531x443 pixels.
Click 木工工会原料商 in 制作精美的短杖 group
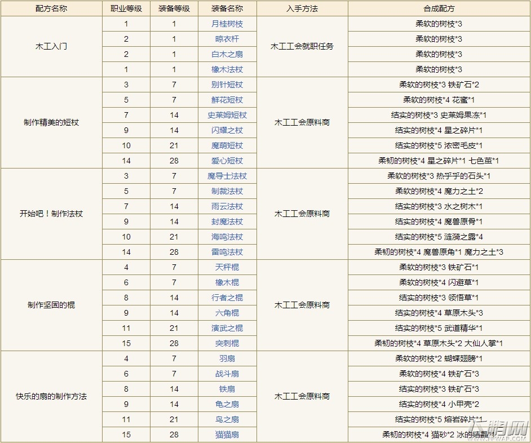[302, 123]
